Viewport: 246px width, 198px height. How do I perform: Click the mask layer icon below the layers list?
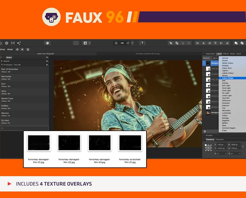[x=205, y=131]
